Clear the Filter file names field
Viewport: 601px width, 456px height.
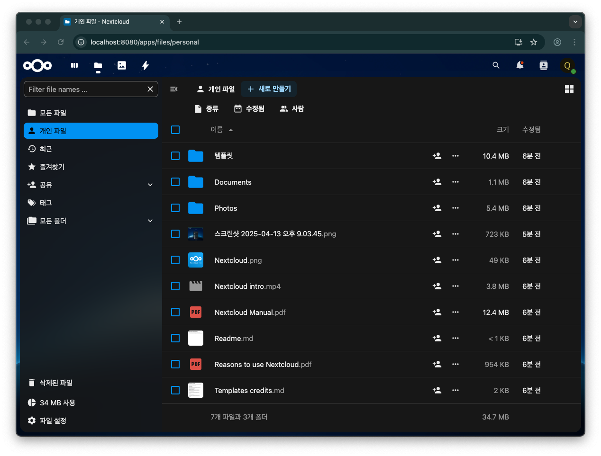[150, 89]
